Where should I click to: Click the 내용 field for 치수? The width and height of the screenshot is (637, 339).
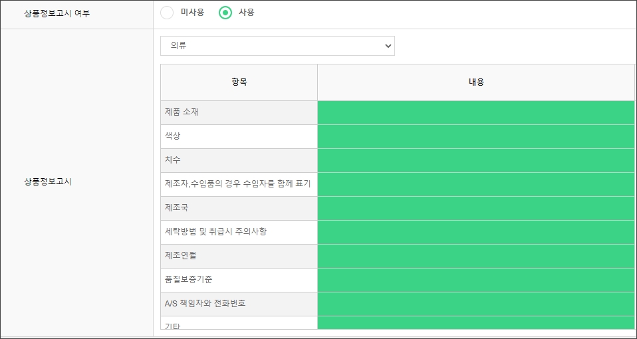point(475,160)
